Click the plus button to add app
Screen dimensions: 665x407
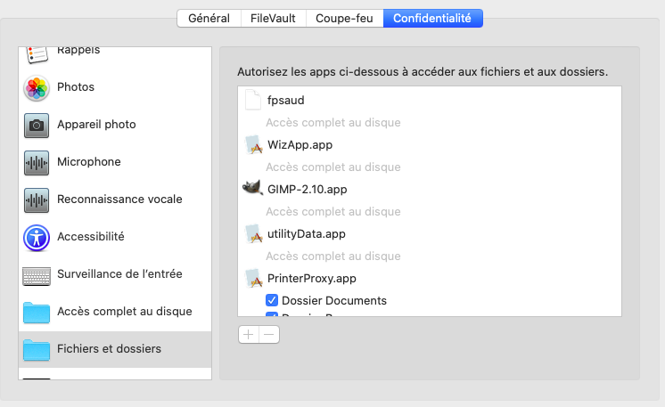coord(249,335)
